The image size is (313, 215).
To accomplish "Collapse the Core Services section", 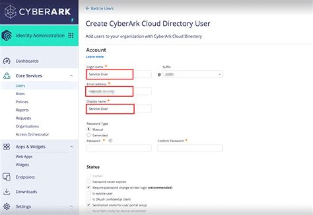I will click(x=71, y=76).
